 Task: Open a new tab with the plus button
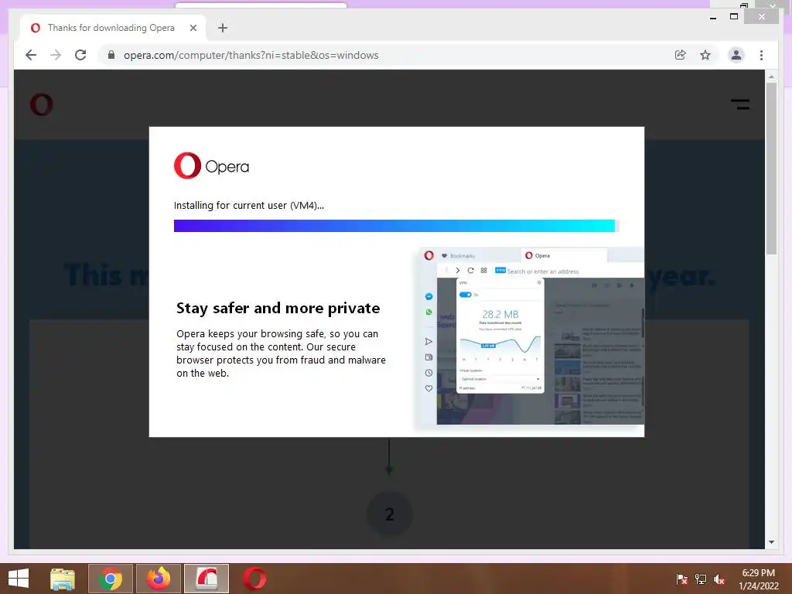[x=223, y=28]
